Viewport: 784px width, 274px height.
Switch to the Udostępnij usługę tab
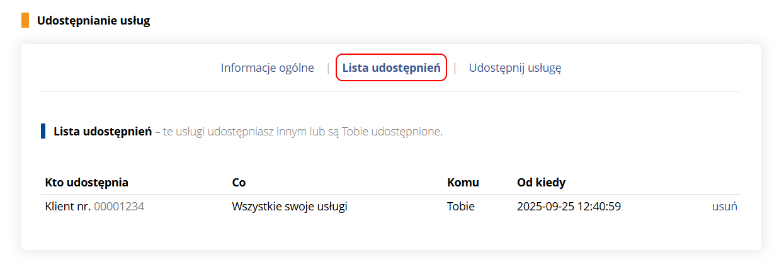(x=514, y=68)
